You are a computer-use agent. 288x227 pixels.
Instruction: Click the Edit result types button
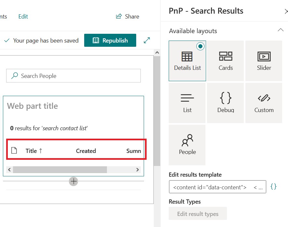point(198,214)
